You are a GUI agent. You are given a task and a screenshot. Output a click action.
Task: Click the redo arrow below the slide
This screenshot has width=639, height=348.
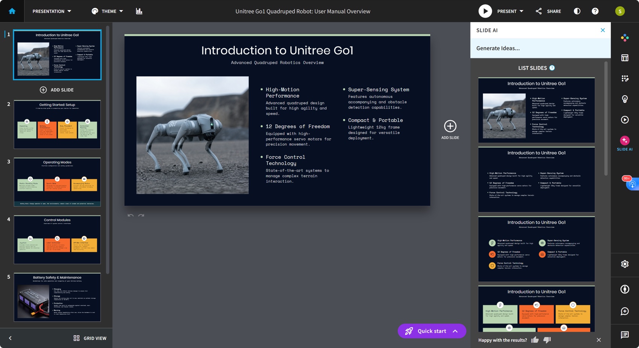click(141, 215)
